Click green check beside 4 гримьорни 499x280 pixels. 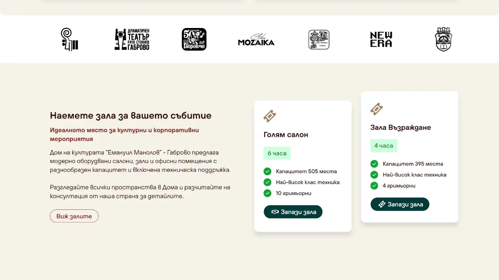pyautogui.click(x=374, y=186)
